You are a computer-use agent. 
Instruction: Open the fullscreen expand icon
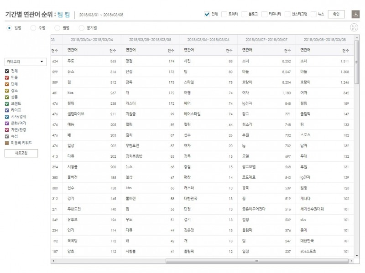pos(354,27)
